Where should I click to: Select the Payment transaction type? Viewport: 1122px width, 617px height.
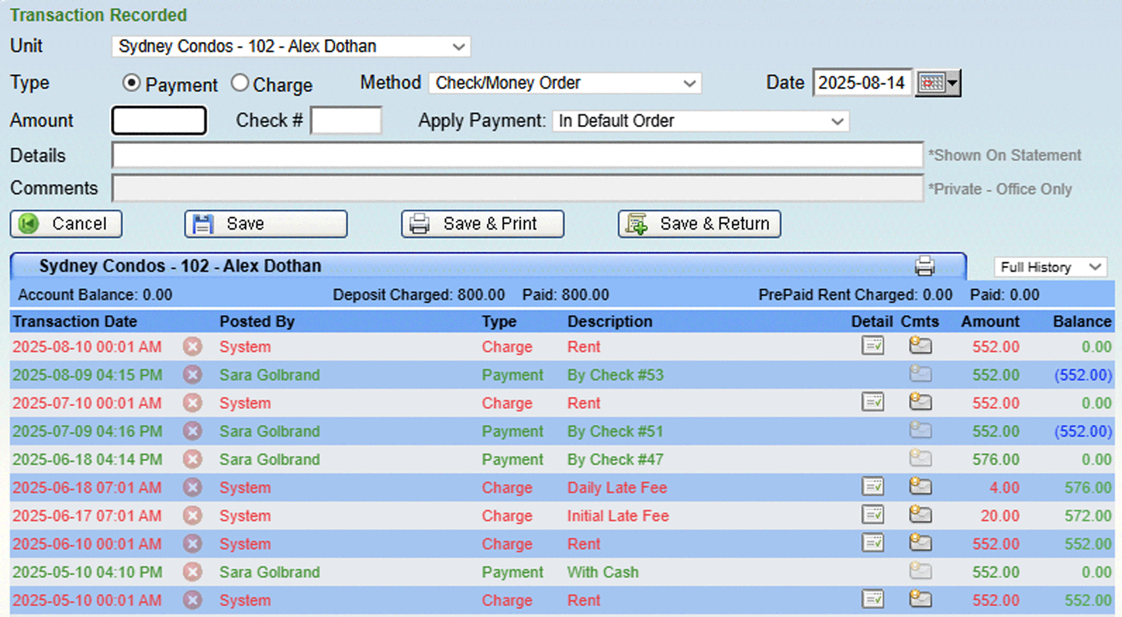[130, 82]
